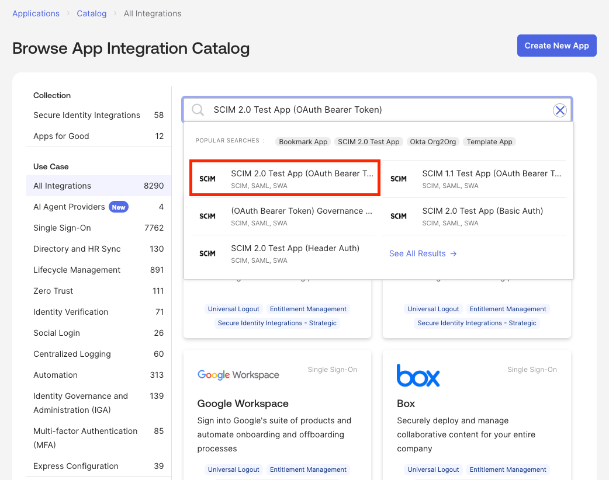609x480 pixels.
Task: Click the New badge beside AI Agent Providers
Action: [119, 207]
